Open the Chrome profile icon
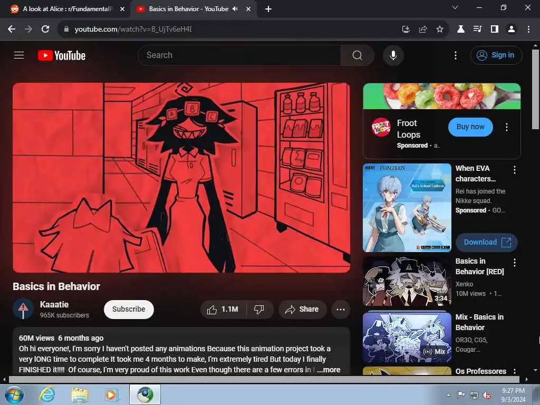Screen dimensions: 540x405 [x=512, y=30]
